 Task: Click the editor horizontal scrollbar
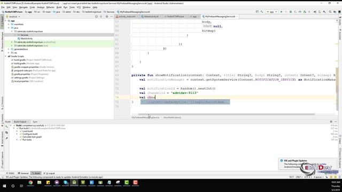[227, 114]
